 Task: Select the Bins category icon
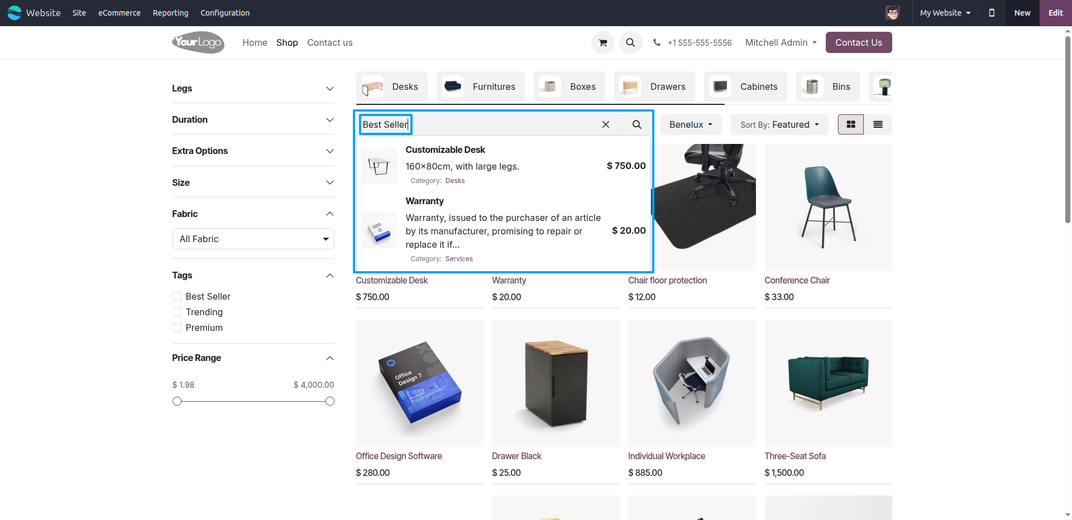(812, 87)
